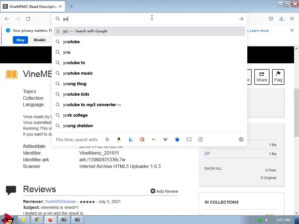Click the Share button on archive page

[x=262, y=77]
